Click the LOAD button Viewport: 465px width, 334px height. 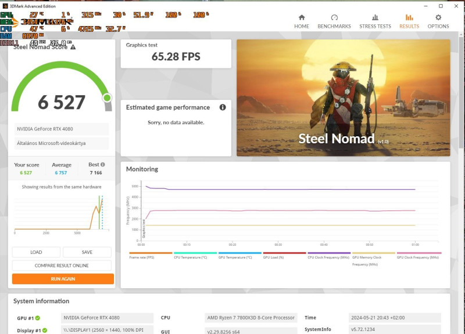pos(36,252)
